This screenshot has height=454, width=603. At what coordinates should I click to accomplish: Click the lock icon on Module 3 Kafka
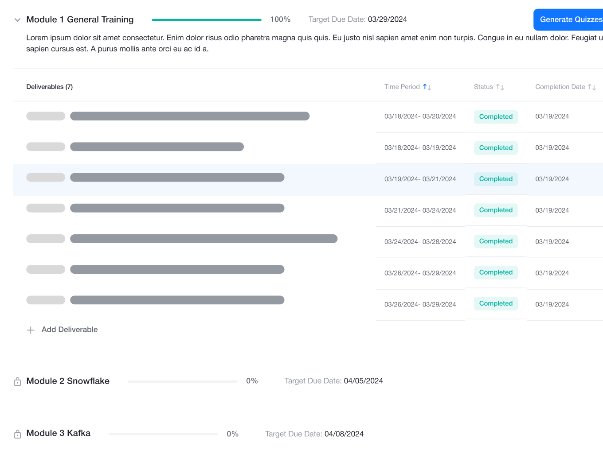[17, 434]
